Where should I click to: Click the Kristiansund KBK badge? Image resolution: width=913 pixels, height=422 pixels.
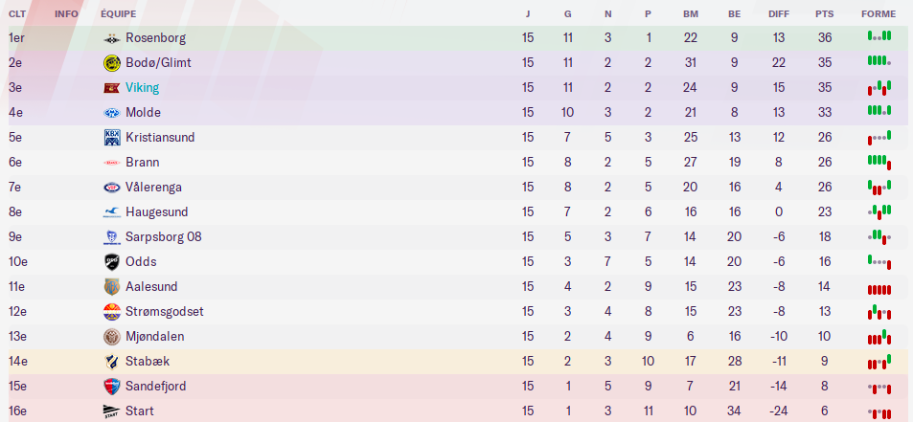point(112,138)
